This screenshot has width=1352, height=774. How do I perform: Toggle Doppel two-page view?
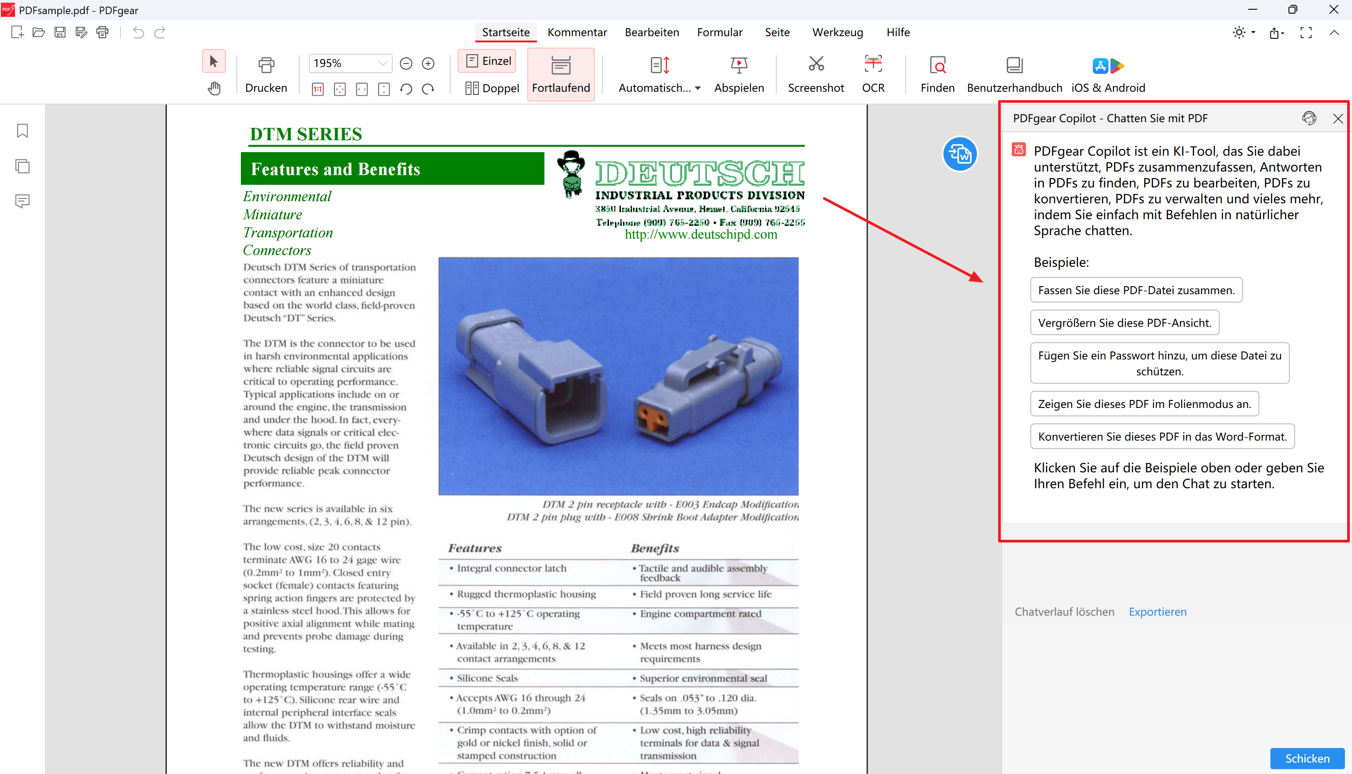492,88
